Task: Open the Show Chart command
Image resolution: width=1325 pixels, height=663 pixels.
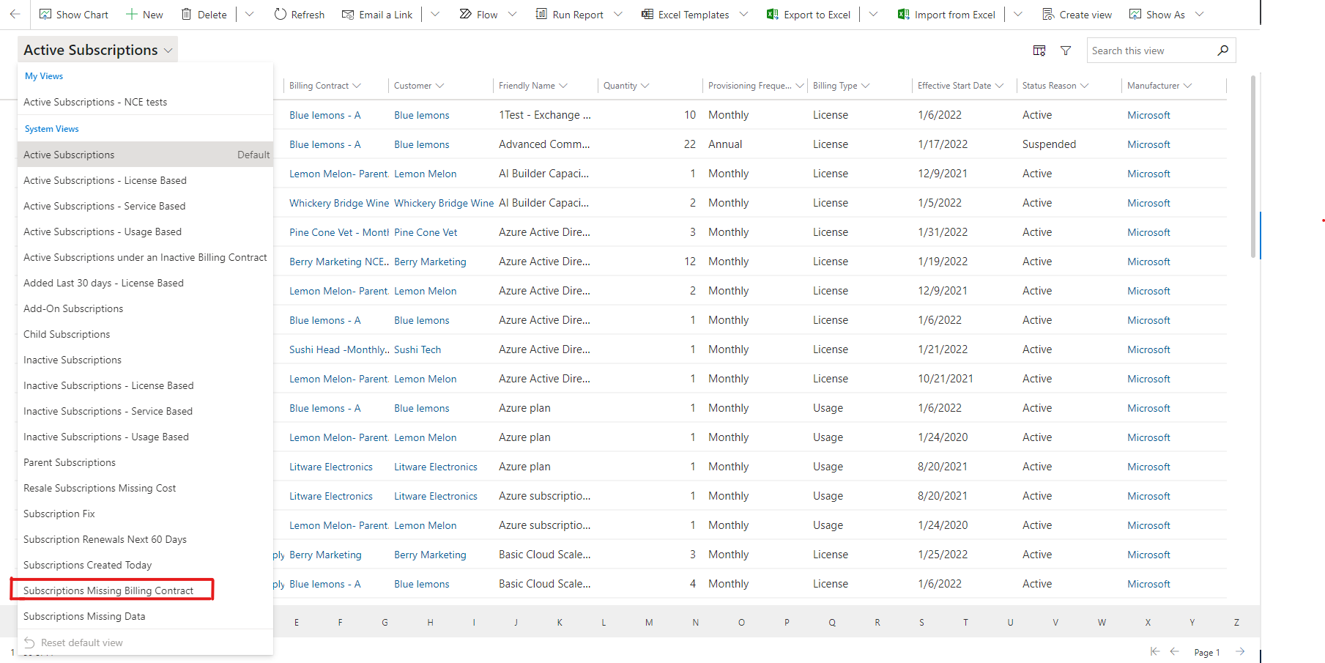Action: coord(74,15)
